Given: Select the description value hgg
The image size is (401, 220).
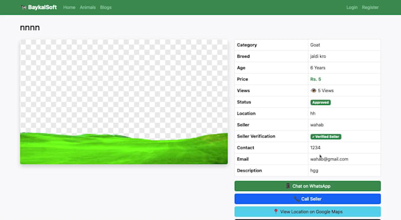Looking at the screenshot, I should pyautogui.click(x=314, y=170).
